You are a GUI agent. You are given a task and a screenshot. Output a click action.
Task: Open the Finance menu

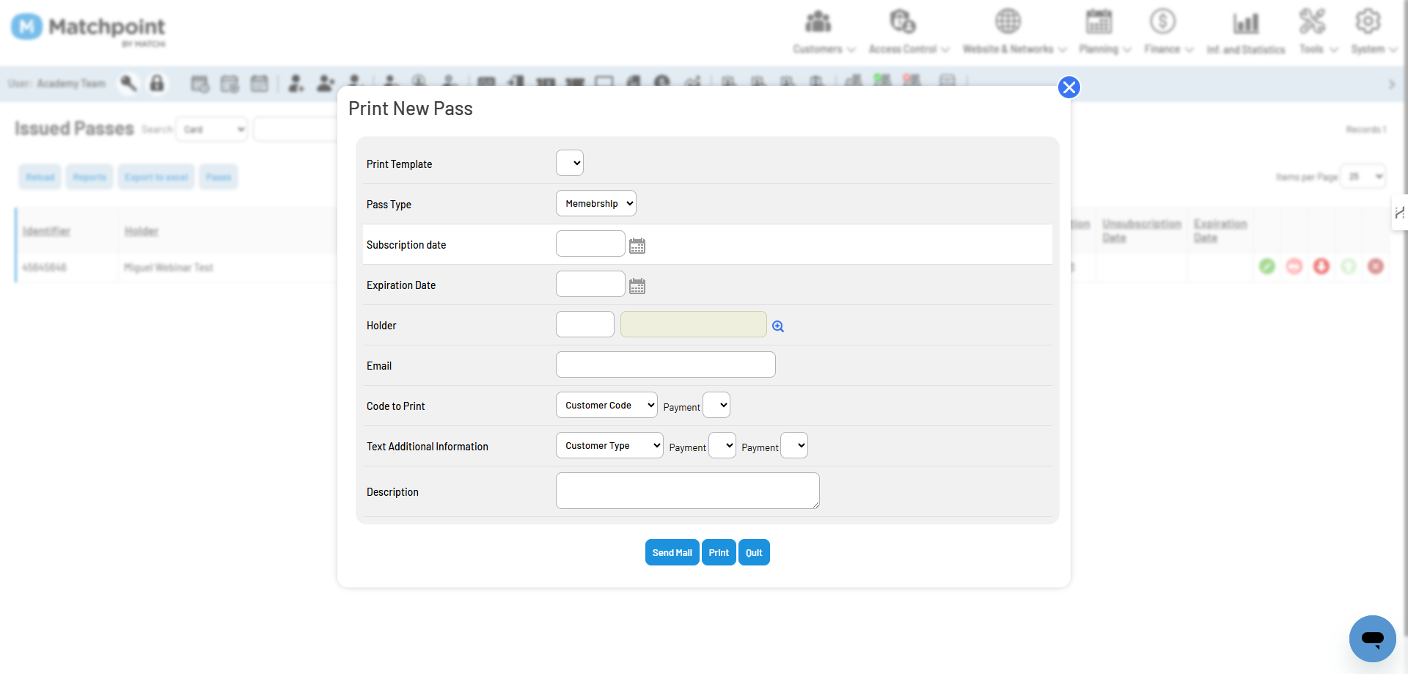(x=1163, y=21)
